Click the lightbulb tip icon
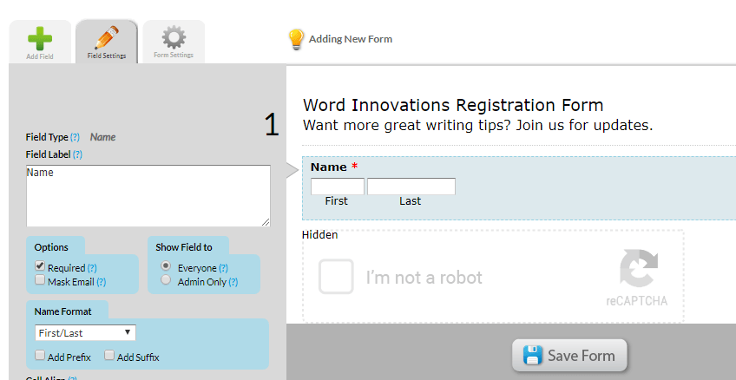This screenshot has height=380, width=736. click(296, 39)
